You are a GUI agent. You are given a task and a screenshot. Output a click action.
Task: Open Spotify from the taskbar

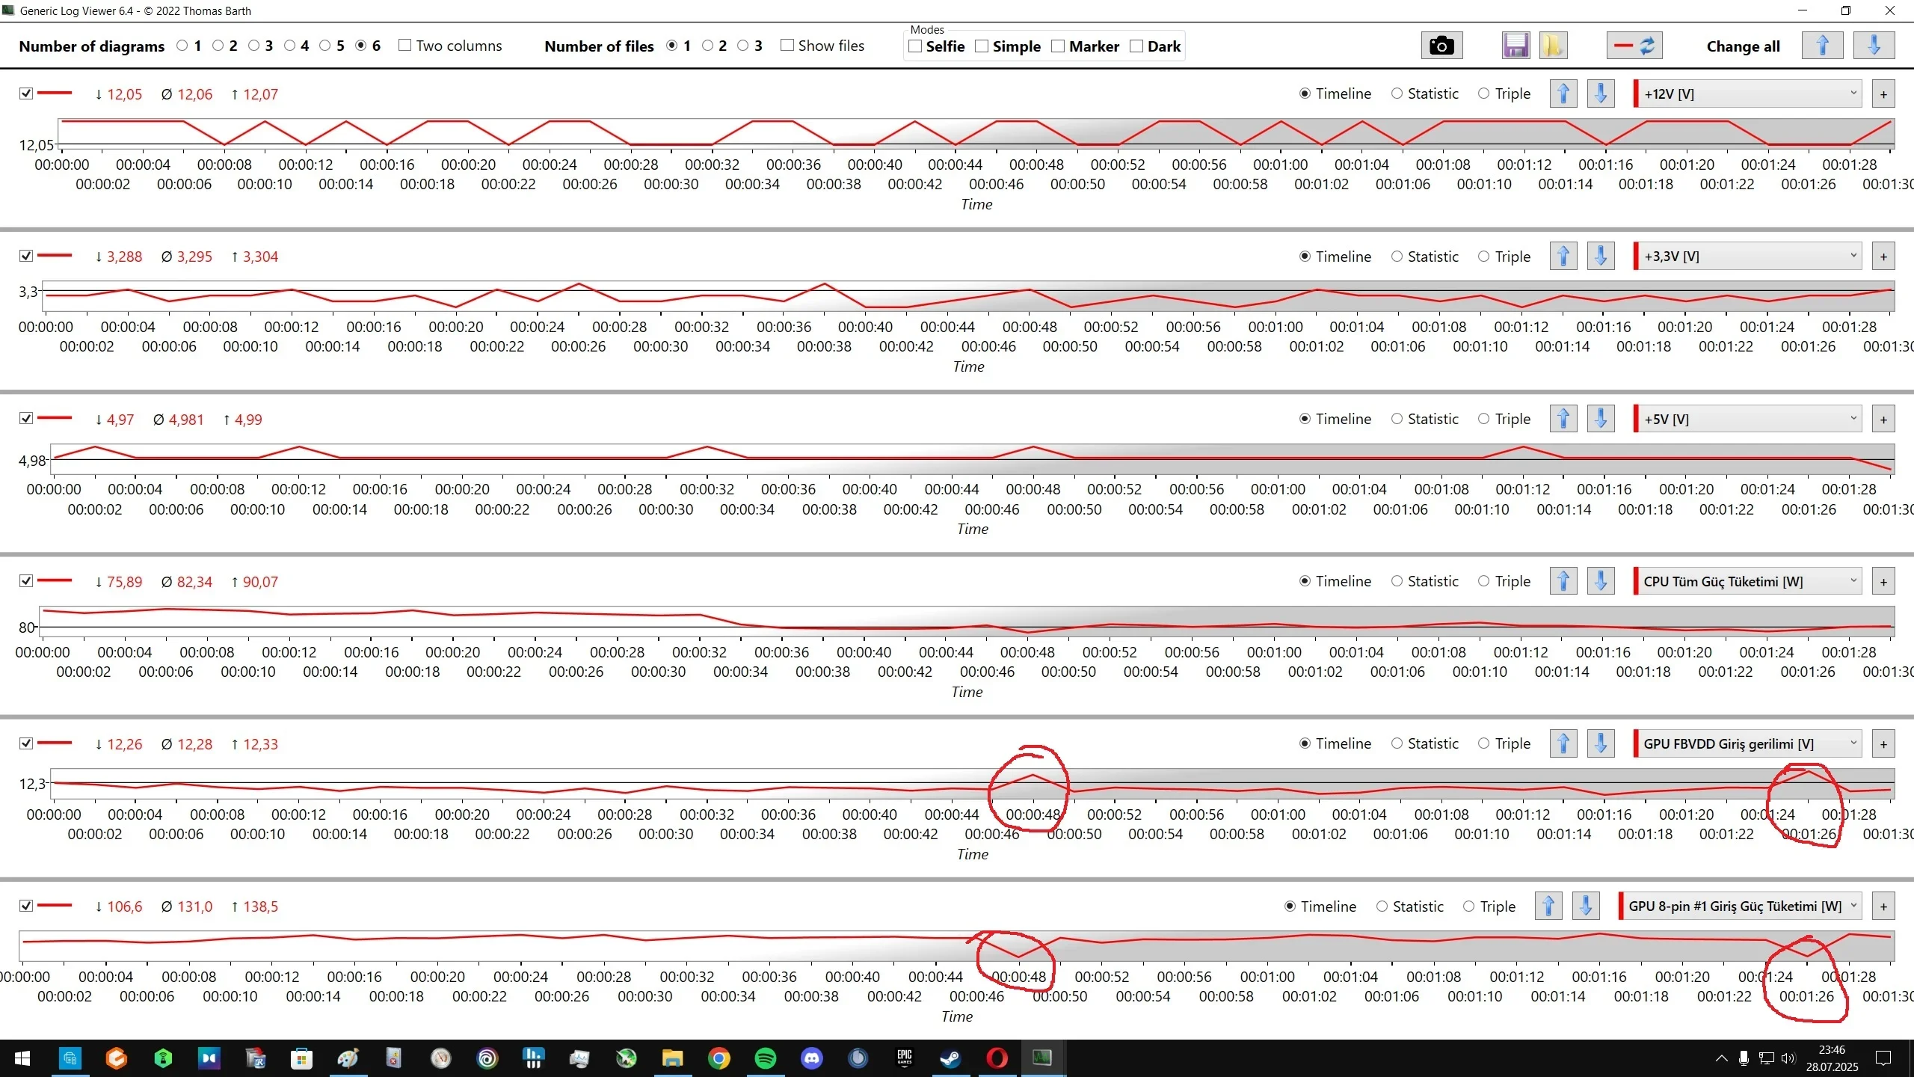pyautogui.click(x=765, y=1058)
